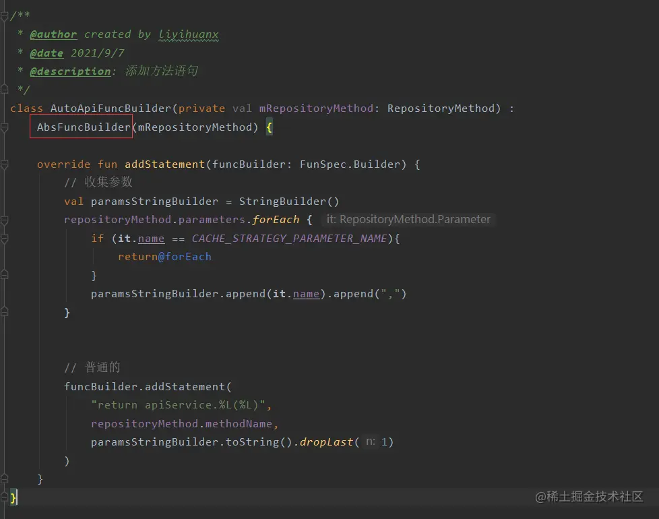
Task: Click the italic dropLast function call
Action: (x=326, y=442)
